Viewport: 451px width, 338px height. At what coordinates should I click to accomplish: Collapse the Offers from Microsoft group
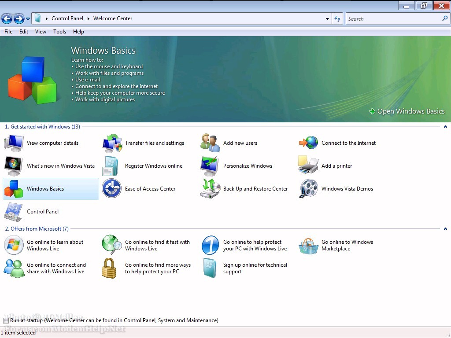click(x=445, y=229)
